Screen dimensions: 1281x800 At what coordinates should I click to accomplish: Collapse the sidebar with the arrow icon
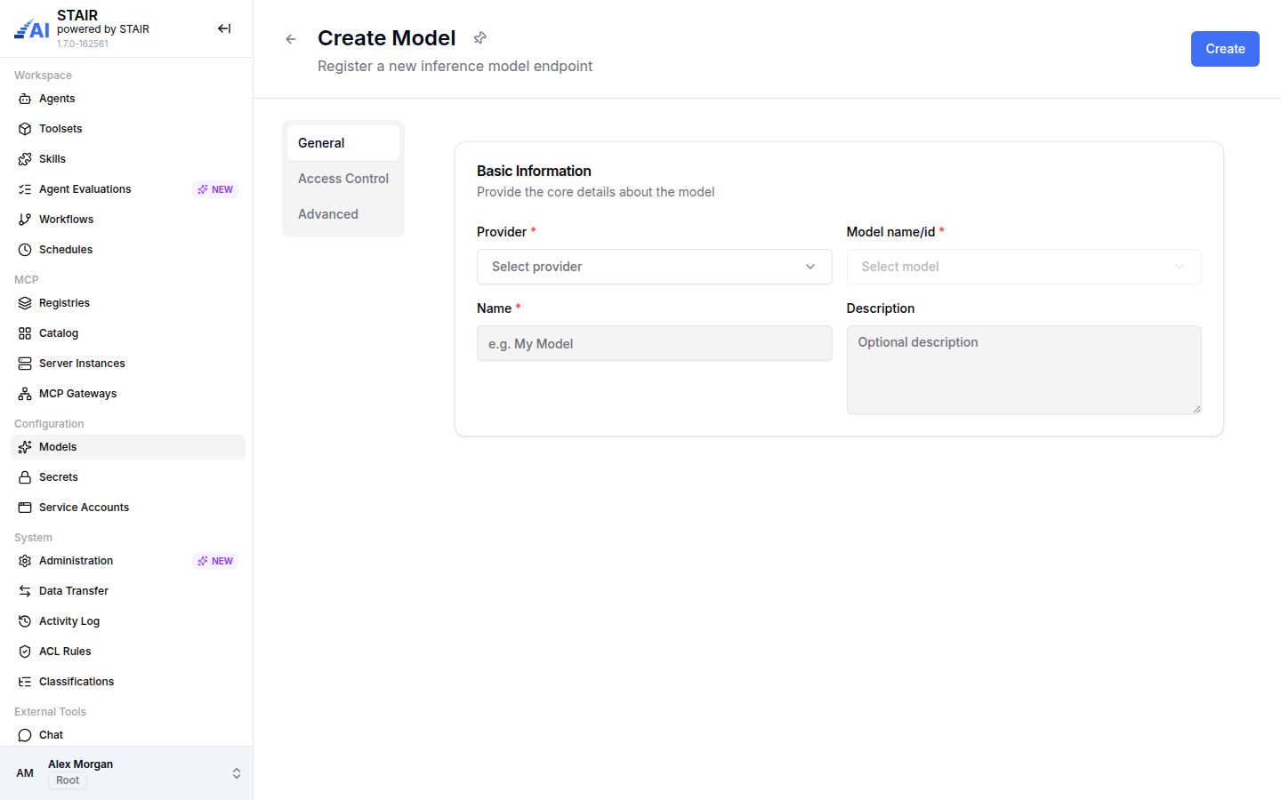click(224, 28)
